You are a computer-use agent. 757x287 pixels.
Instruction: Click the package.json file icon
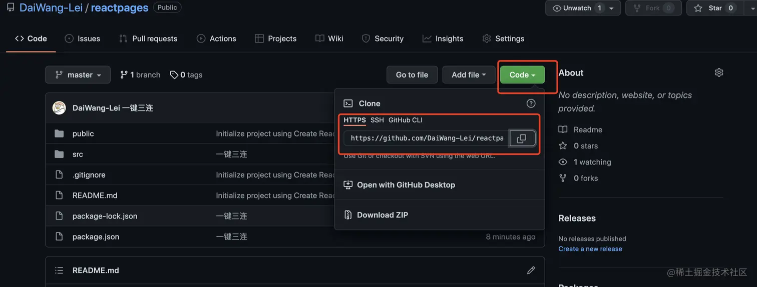point(59,236)
